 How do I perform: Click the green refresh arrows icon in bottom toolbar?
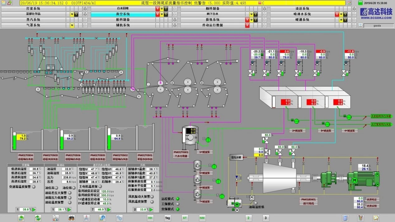(38, 218)
